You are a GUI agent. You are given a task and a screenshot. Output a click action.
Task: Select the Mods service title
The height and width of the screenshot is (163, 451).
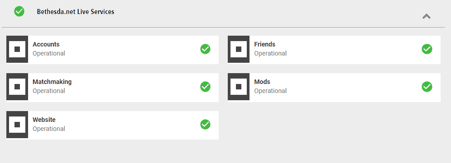click(262, 82)
